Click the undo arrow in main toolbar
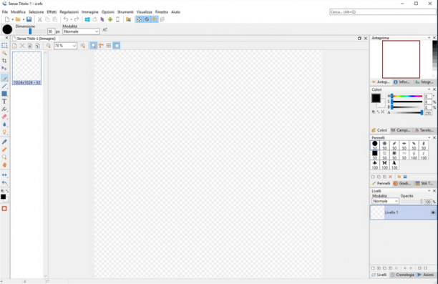Viewport: 438px width, 284px height. click(x=66, y=19)
